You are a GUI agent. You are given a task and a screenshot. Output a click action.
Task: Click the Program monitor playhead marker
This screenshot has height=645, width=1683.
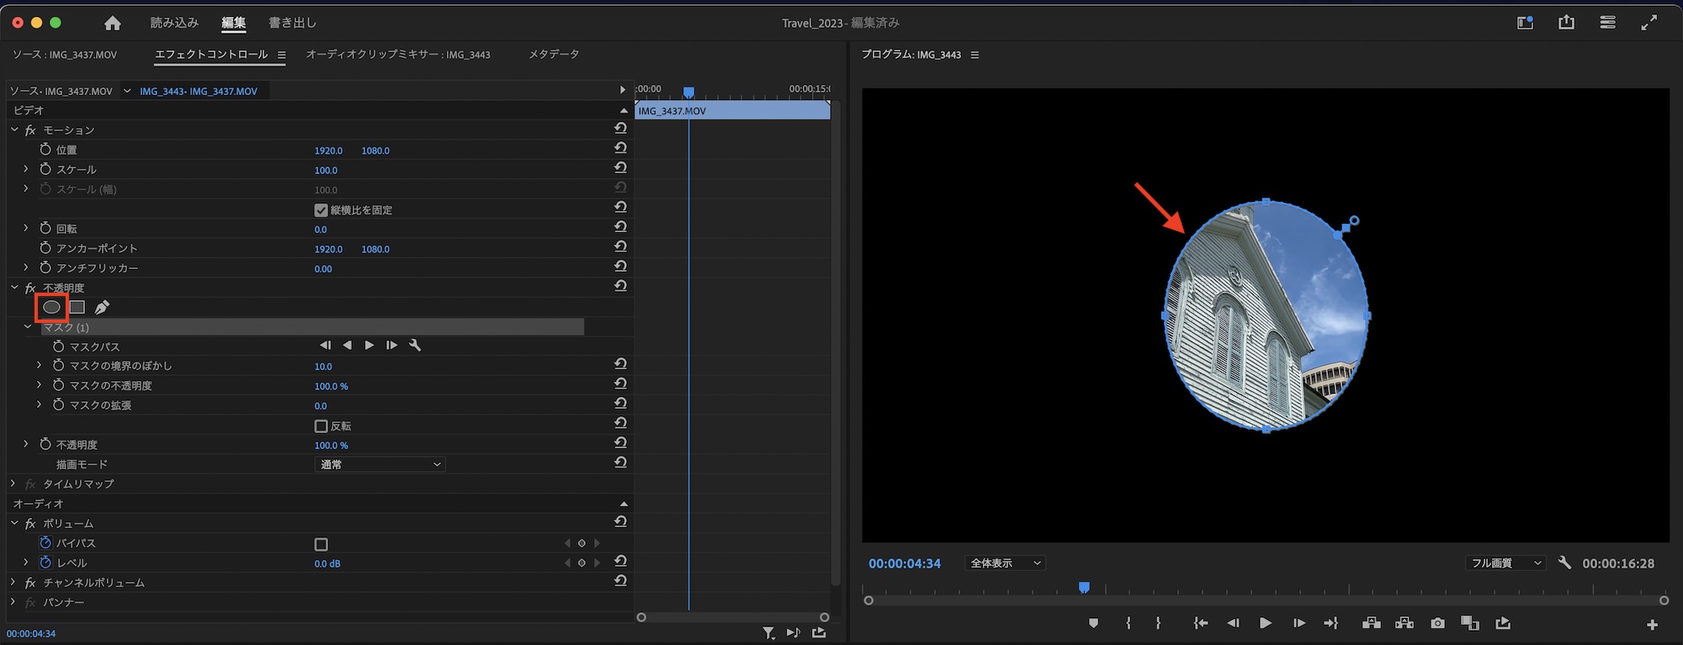pyautogui.click(x=1084, y=588)
